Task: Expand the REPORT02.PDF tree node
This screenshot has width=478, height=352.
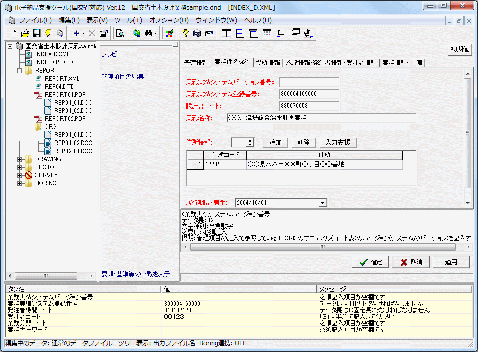Action: click(29, 119)
